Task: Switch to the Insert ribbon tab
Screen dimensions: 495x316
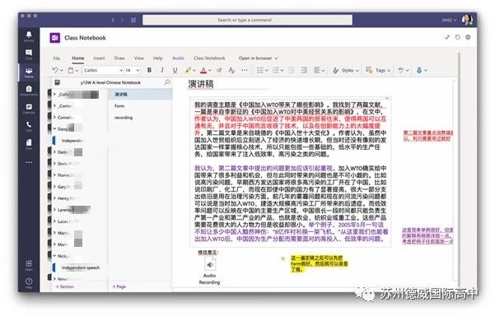Action: coord(99,58)
